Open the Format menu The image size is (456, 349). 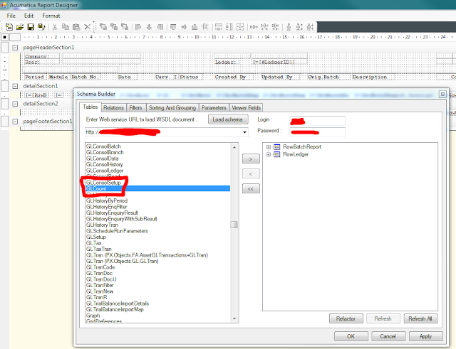point(51,16)
